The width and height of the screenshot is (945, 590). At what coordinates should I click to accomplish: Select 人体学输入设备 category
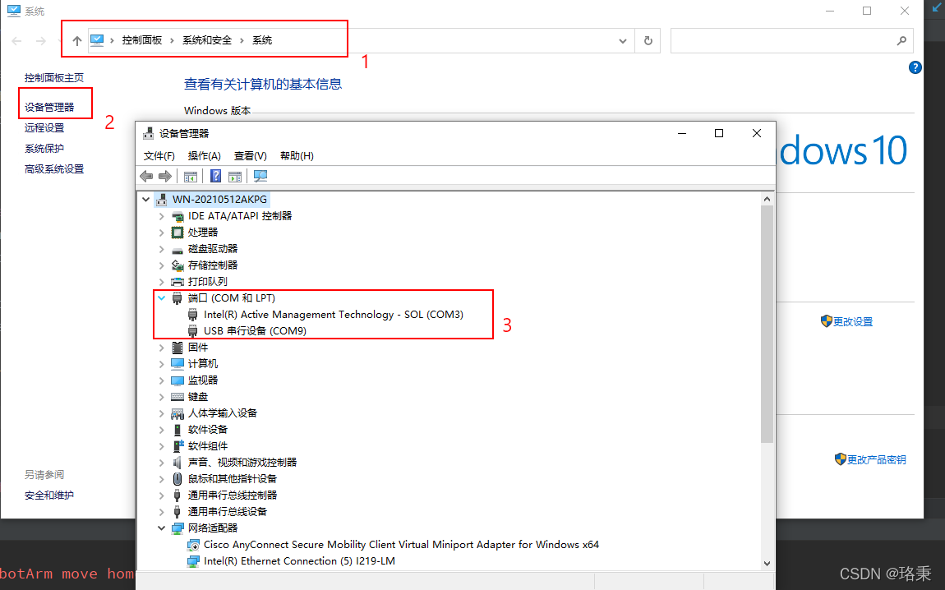click(x=223, y=413)
